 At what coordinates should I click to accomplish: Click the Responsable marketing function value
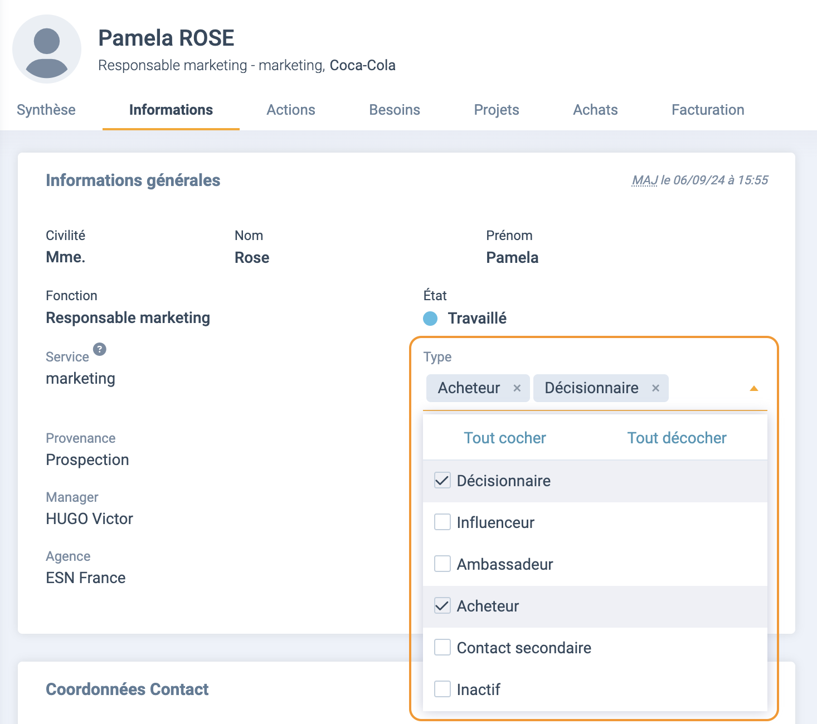[128, 318]
